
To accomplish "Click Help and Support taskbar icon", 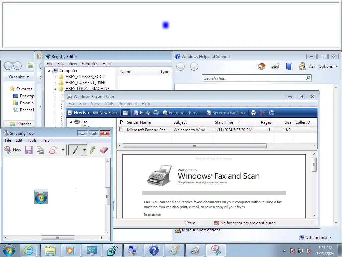I will click(x=154, y=250).
